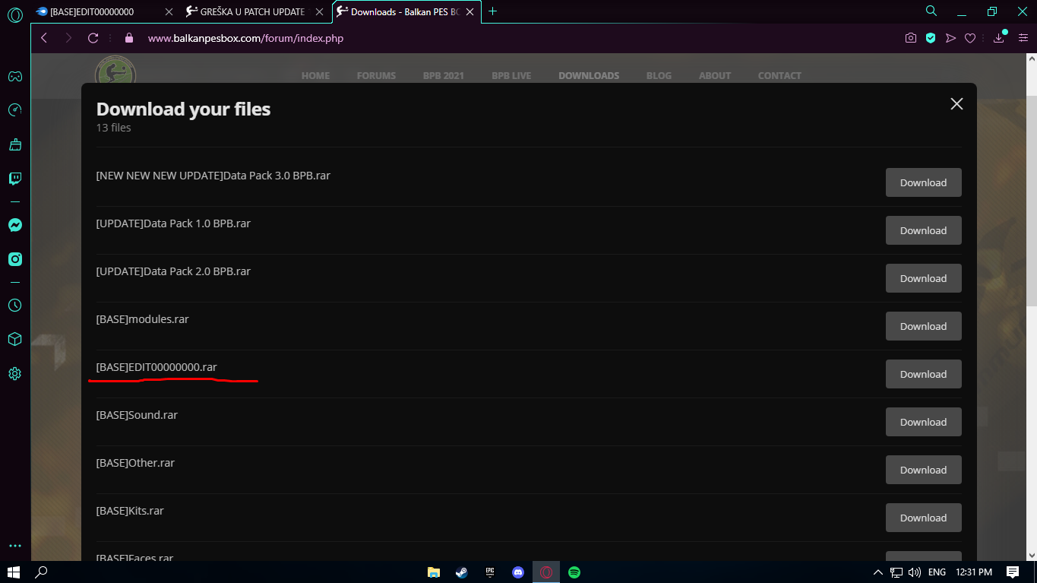The image size is (1037, 583).
Task: Show hidden system tray icons chevron
Action: coord(878,572)
